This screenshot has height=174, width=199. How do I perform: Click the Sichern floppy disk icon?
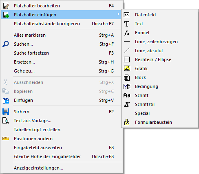[x=6, y=112]
